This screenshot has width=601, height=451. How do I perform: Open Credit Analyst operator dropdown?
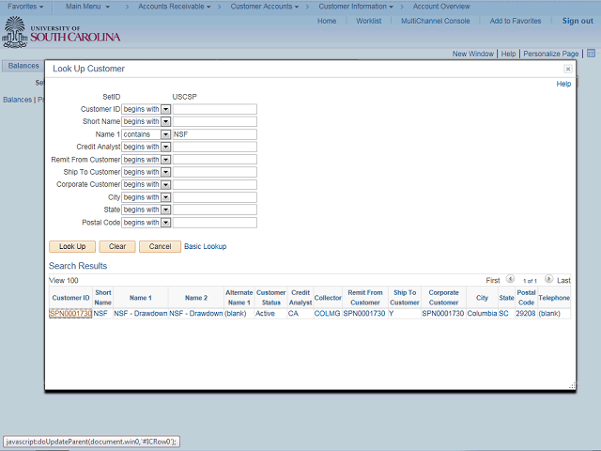[x=165, y=147]
